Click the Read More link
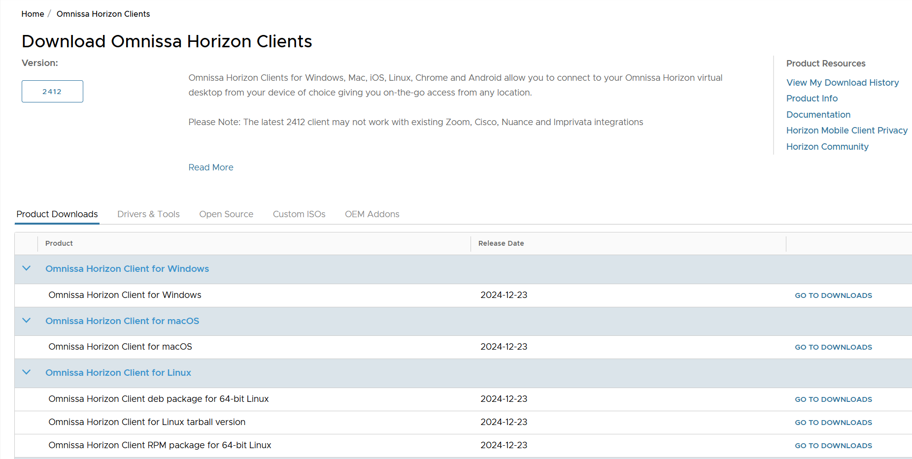The width and height of the screenshot is (912, 459). coord(211,167)
